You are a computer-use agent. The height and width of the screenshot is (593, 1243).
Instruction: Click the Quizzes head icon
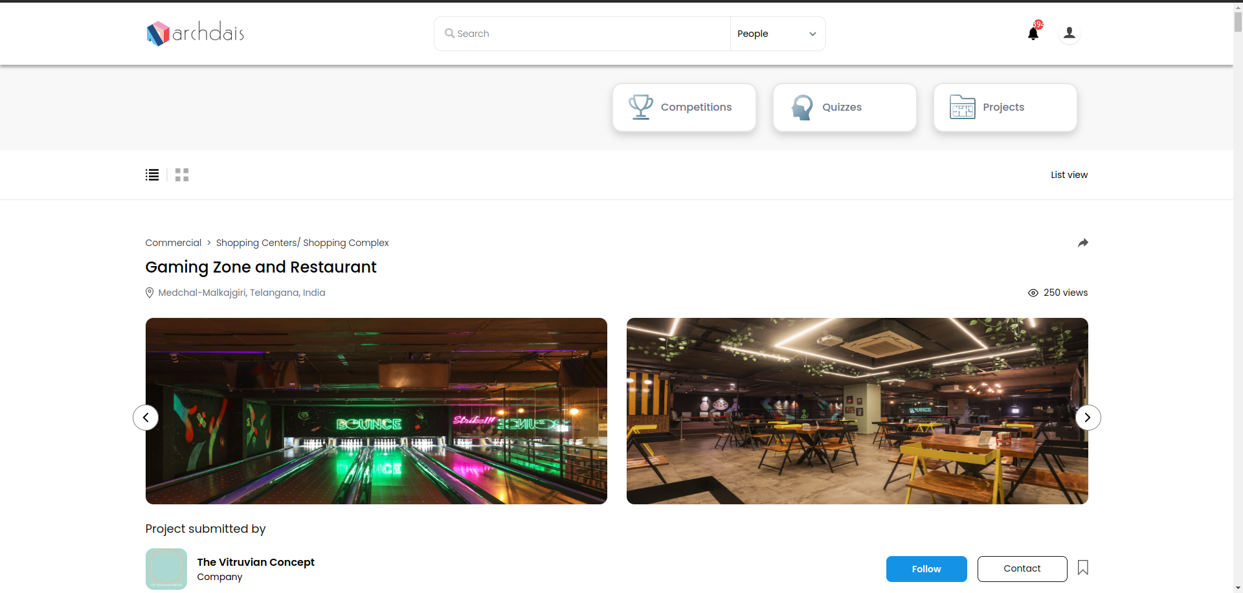click(802, 107)
